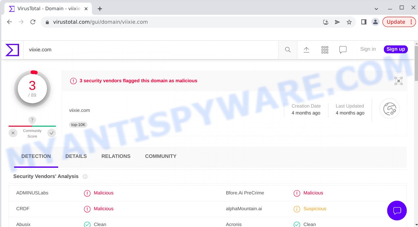Switch to the DETECTION tab
418x227 pixels.
click(x=36, y=157)
